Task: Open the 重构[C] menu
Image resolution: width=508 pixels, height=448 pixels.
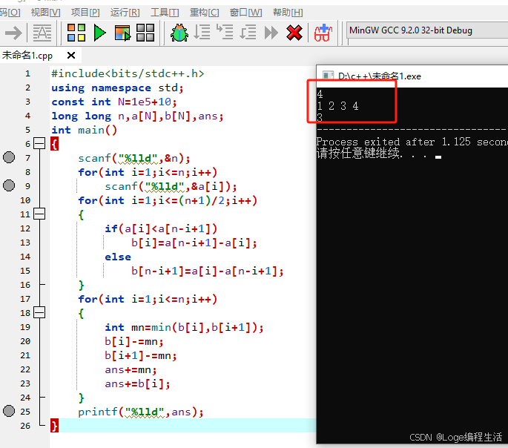Action: [205, 13]
